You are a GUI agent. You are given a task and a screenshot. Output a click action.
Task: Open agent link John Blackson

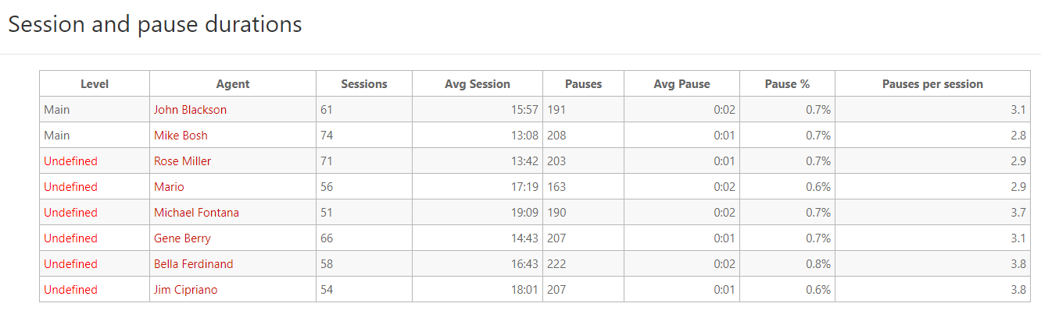click(x=190, y=110)
